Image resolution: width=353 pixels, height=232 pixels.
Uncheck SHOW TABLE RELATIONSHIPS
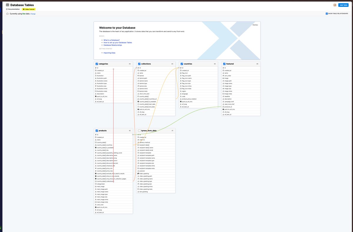click(327, 13)
